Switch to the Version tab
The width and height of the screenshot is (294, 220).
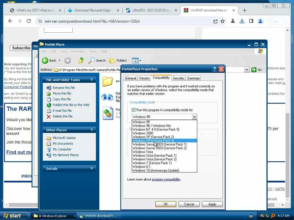144,78
